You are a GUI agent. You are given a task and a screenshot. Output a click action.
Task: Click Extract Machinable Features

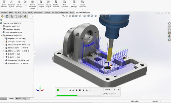[x=32, y=5]
